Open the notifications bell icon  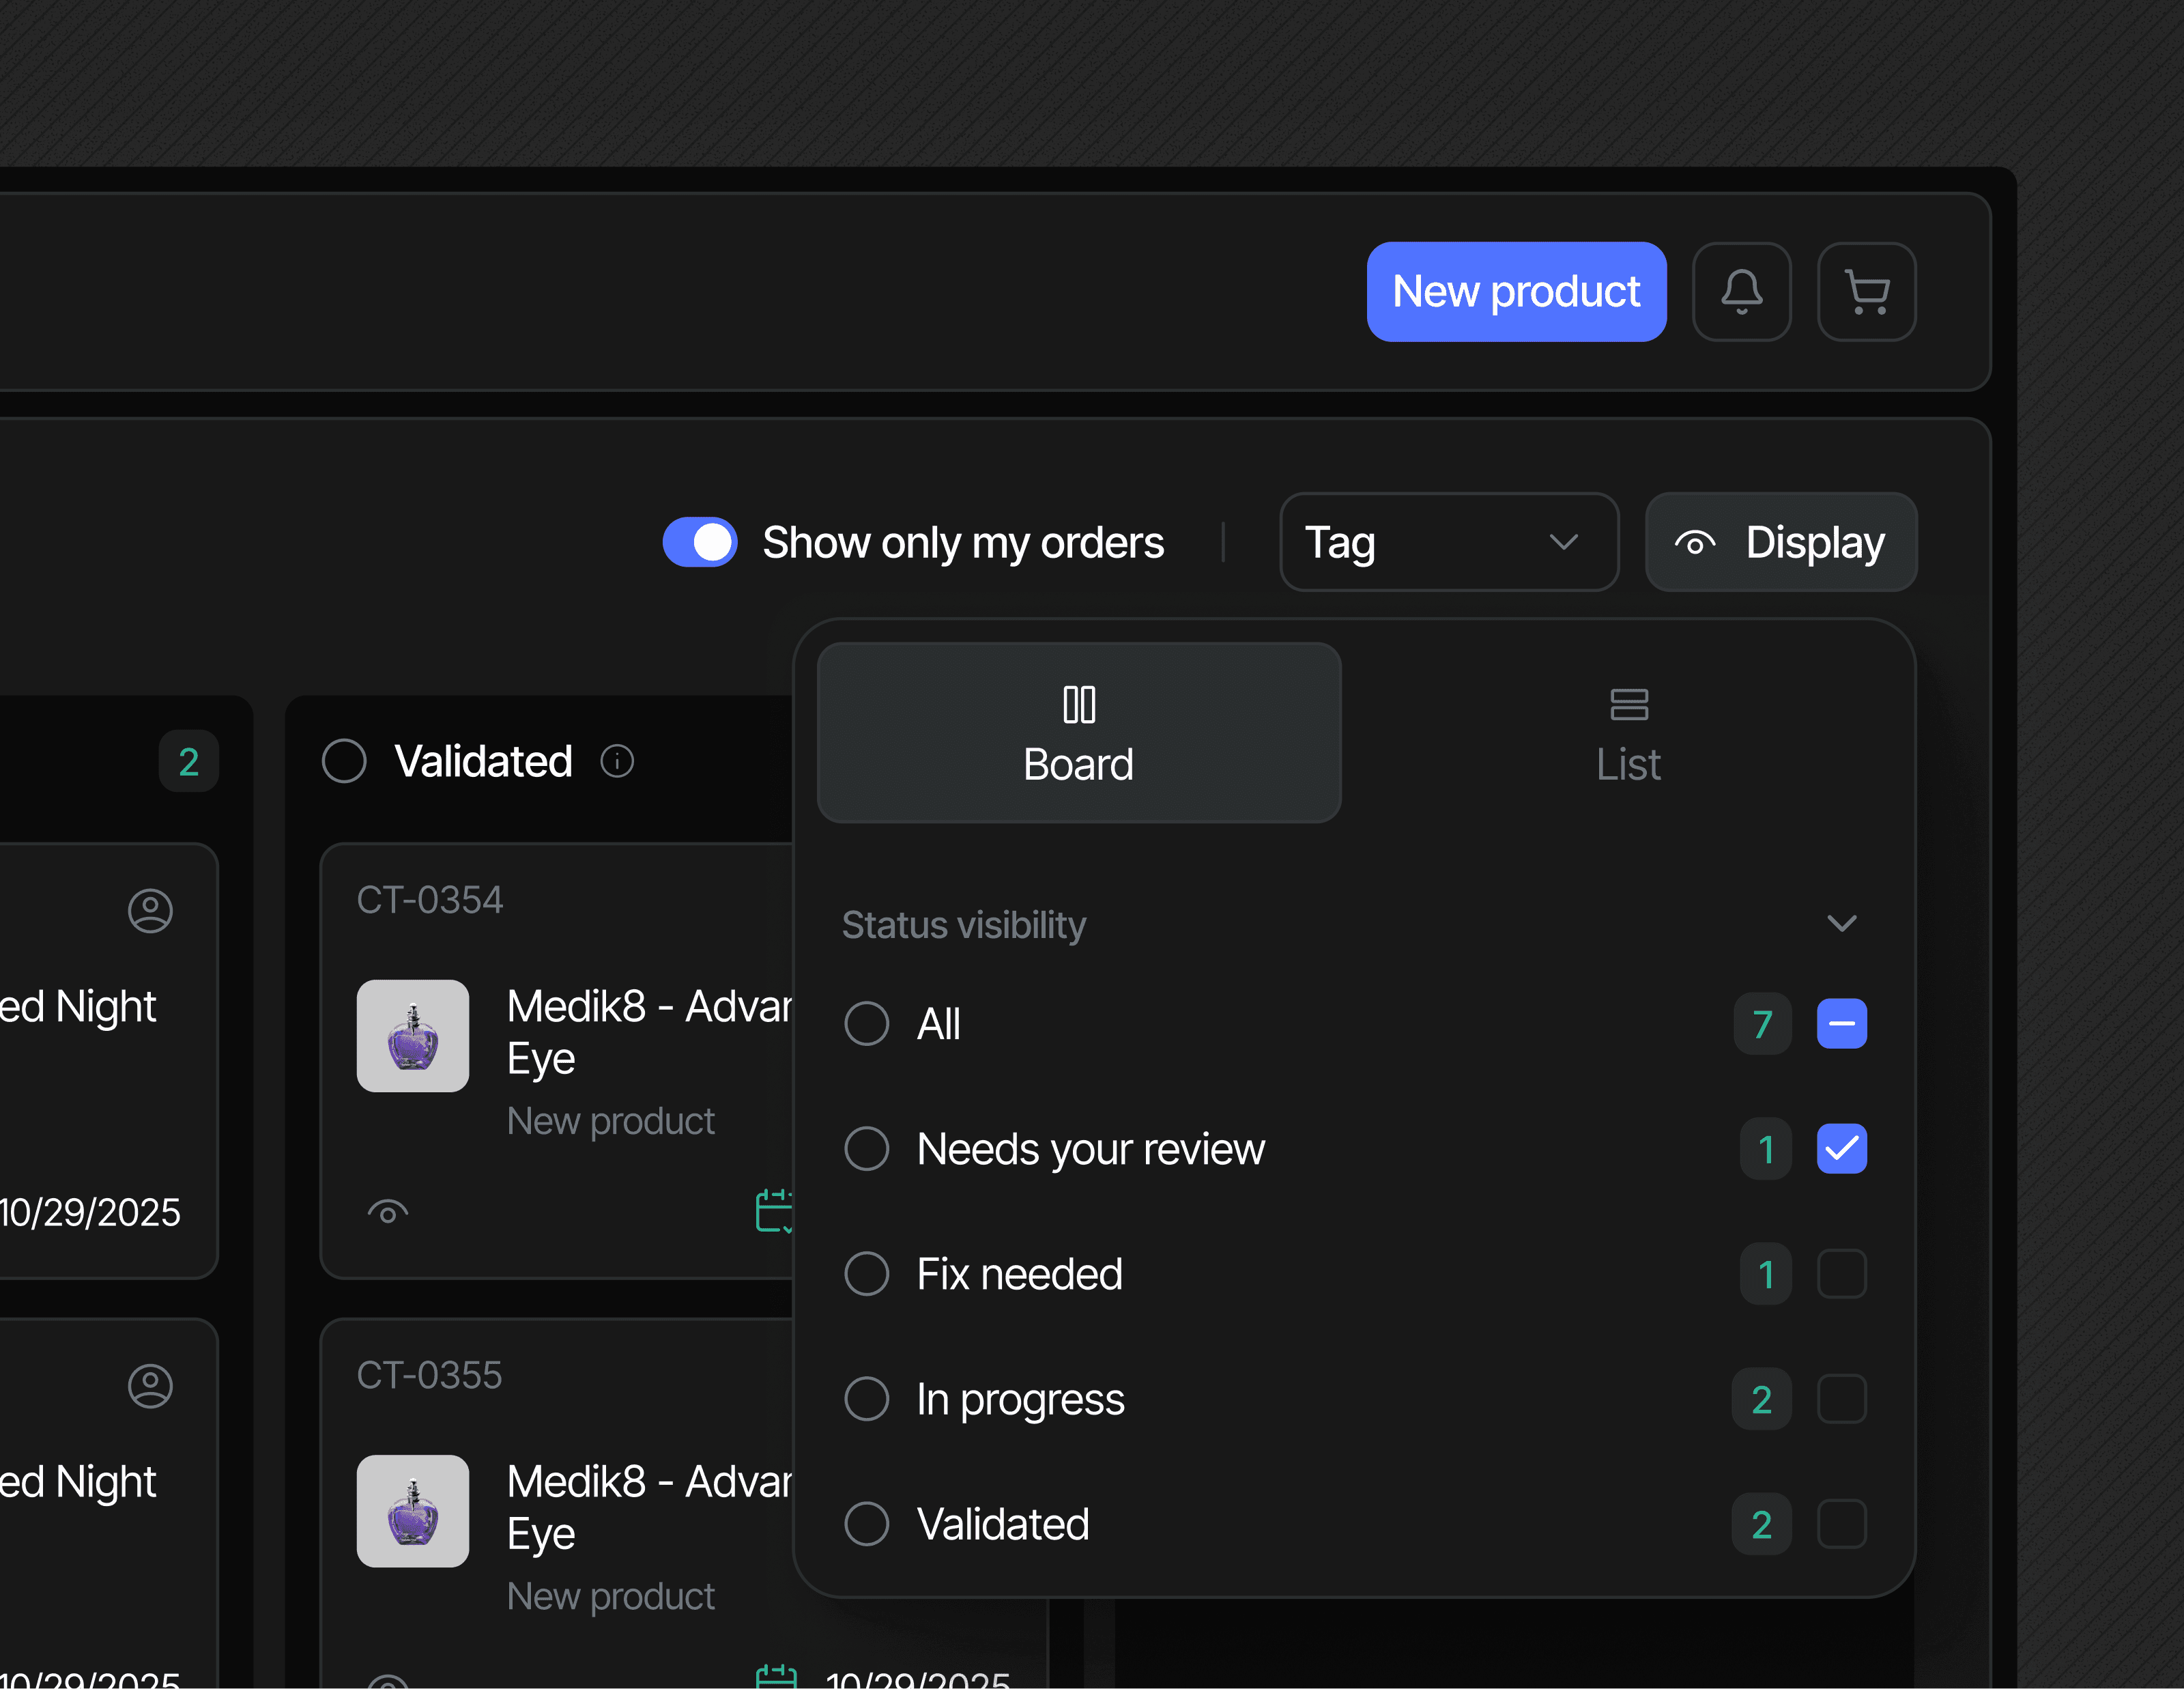pyautogui.click(x=1741, y=292)
